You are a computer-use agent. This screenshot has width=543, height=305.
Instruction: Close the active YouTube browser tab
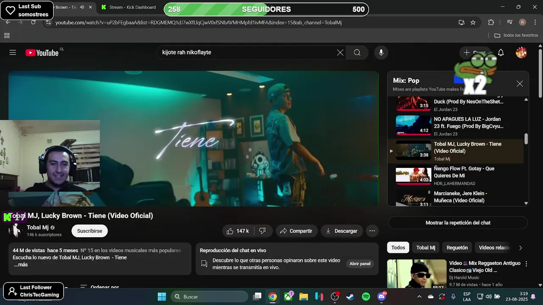coord(90,7)
